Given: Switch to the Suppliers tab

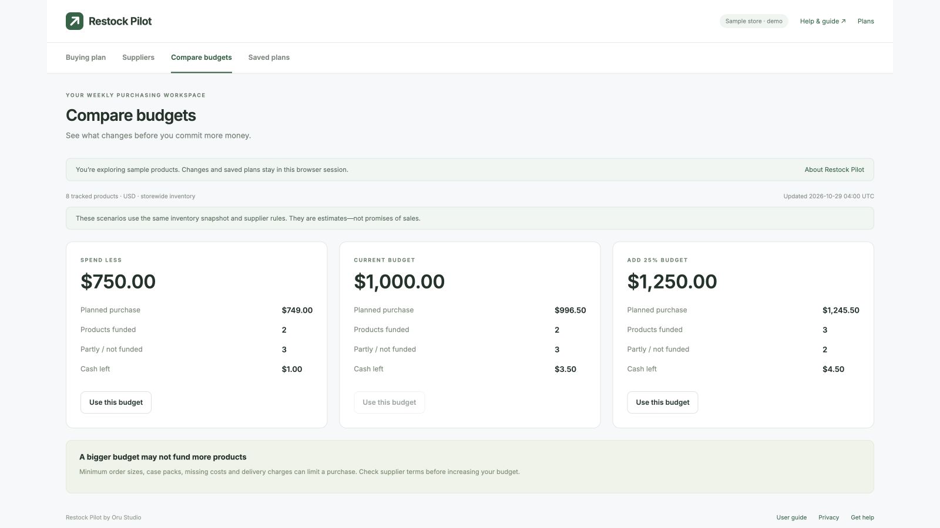Looking at the screenshot, I should (138, 57).
